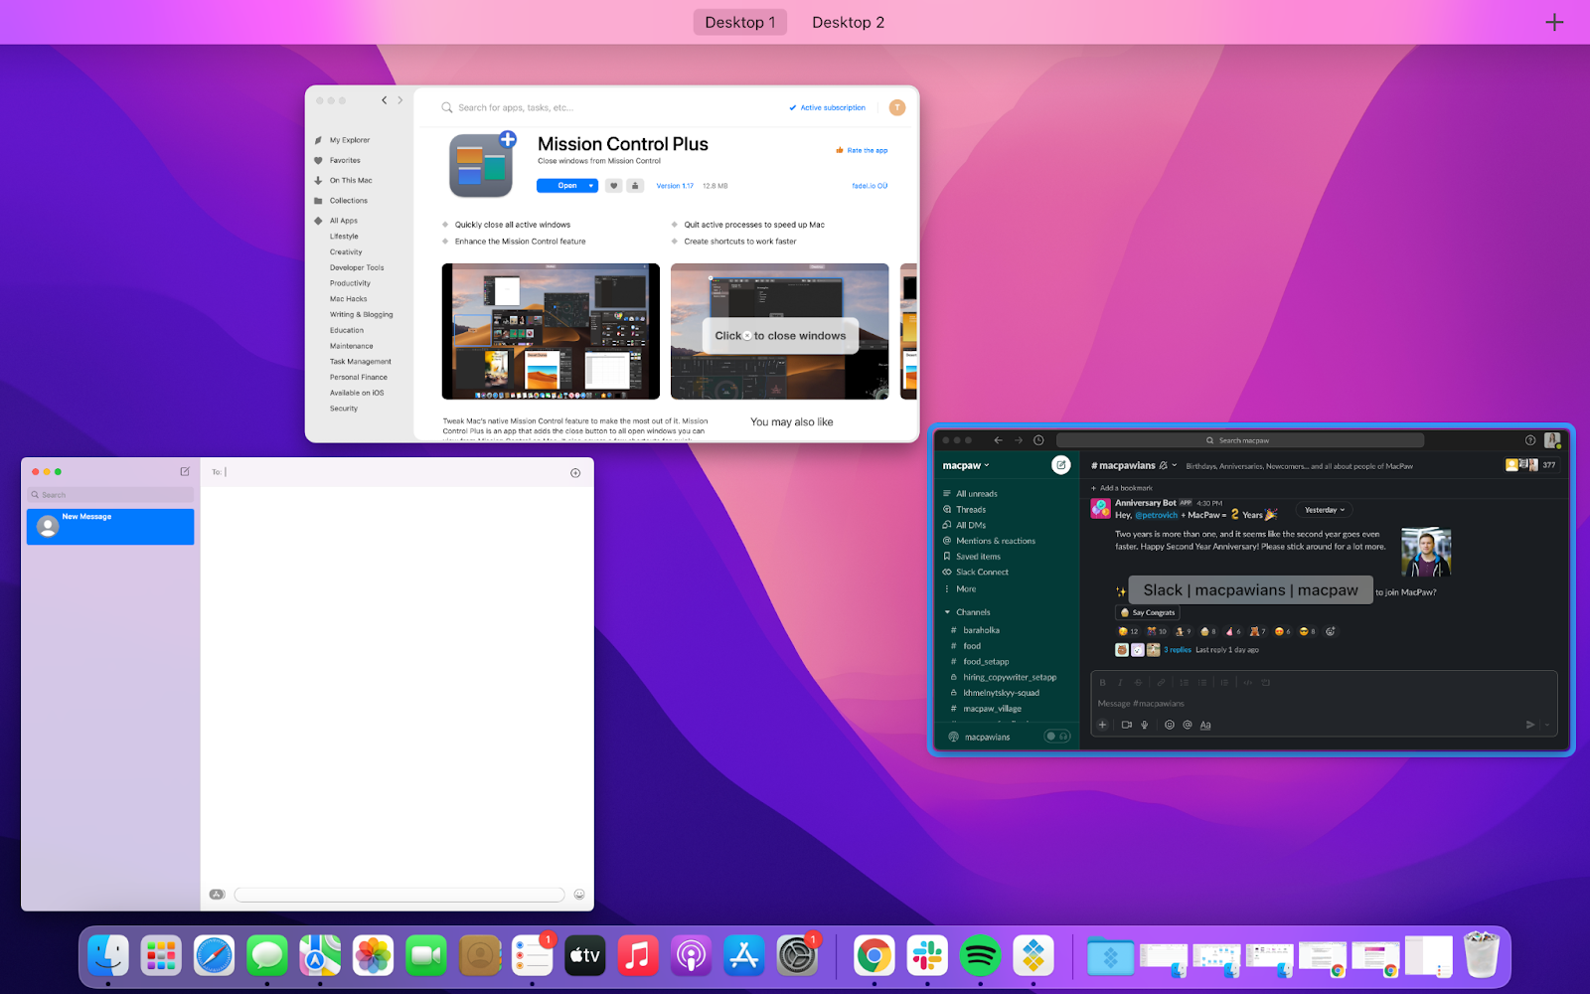Select the New Message conversation

110,526
